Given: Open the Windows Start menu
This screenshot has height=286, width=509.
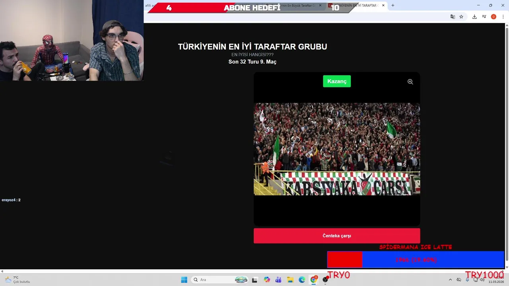Looking at the screenshot, I should [184, 280].
